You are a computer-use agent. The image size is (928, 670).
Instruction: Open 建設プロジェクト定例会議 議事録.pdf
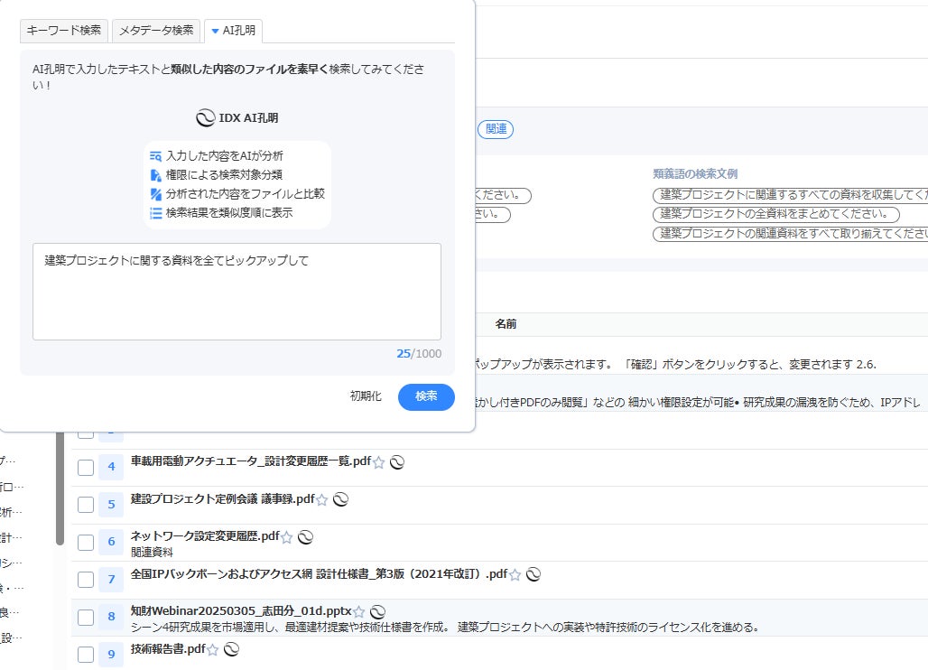pos(223,499)
